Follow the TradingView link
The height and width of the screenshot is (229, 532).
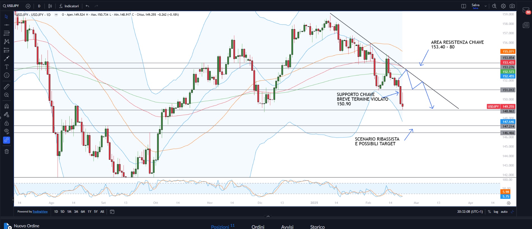point(40,212)
